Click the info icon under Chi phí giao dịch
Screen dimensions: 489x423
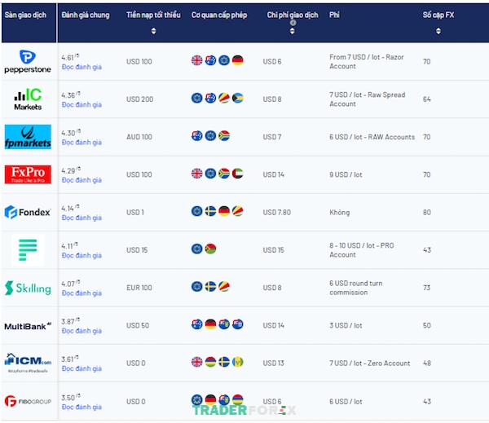[x=293, y=23]
